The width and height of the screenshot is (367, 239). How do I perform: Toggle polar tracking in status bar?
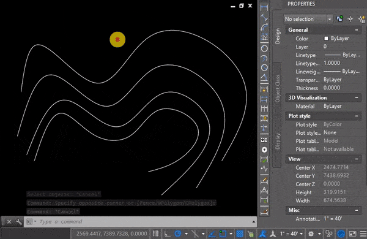pyautogui.click(x=178, y=233)
